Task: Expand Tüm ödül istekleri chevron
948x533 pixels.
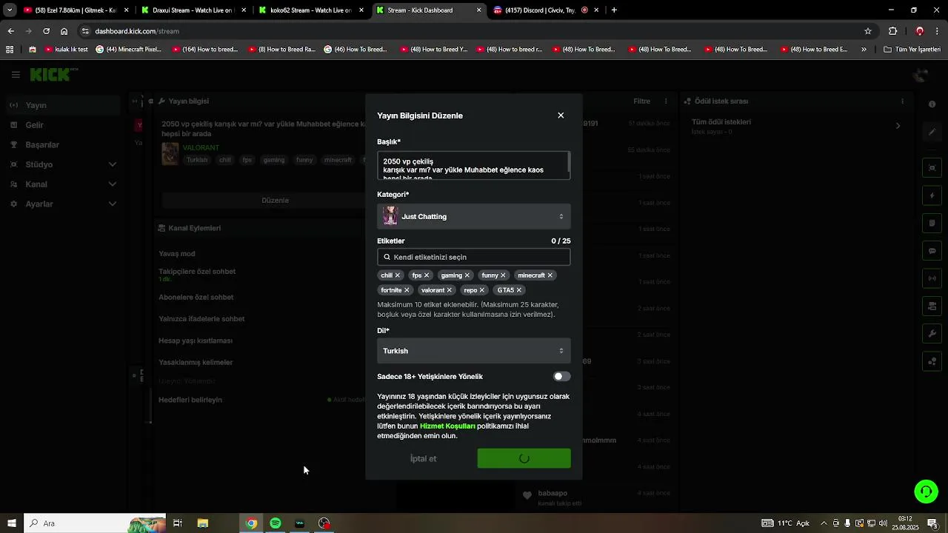Action: click(898, 126)
